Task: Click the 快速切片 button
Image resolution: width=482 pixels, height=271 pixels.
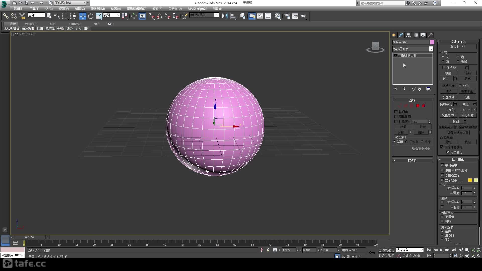Action: 448,97
